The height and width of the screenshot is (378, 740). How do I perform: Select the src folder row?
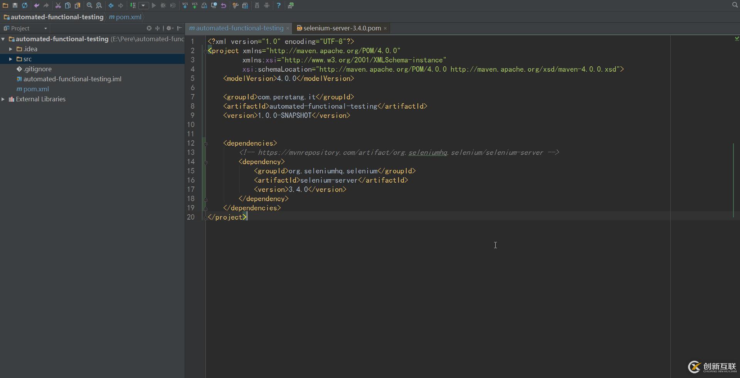click(92, 59)
